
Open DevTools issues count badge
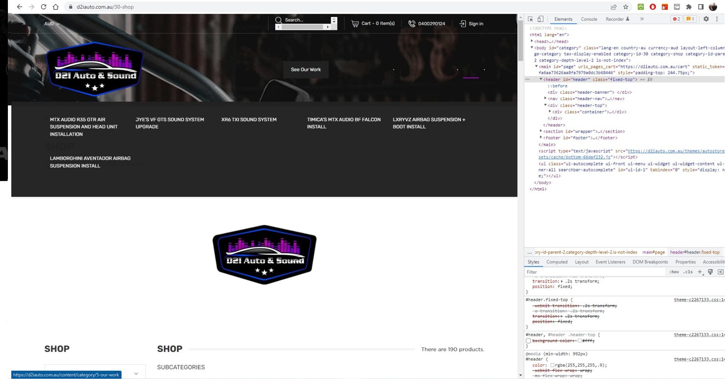click(x=690, y=19)
